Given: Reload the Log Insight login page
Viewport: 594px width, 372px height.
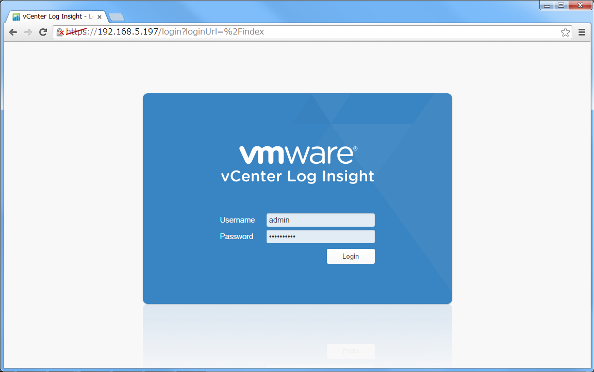Looking at the screenshot, I should 43,32.
